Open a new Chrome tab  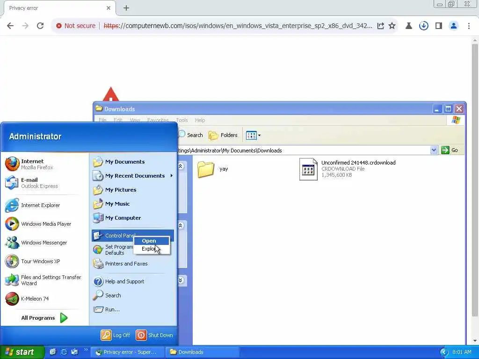click(x=126, y=8)
